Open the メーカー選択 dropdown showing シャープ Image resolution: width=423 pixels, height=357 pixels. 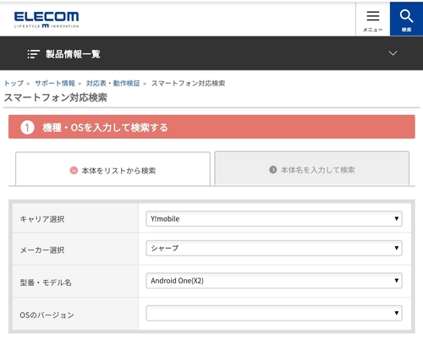[x=274, y=248]
